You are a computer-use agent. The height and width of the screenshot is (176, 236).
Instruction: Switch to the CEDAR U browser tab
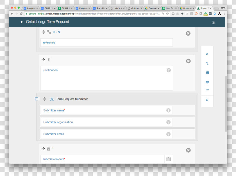point(65,8)
